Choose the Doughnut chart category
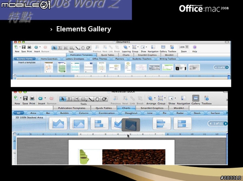This screenshot has height=181, width=243. (x=131, y=113)
